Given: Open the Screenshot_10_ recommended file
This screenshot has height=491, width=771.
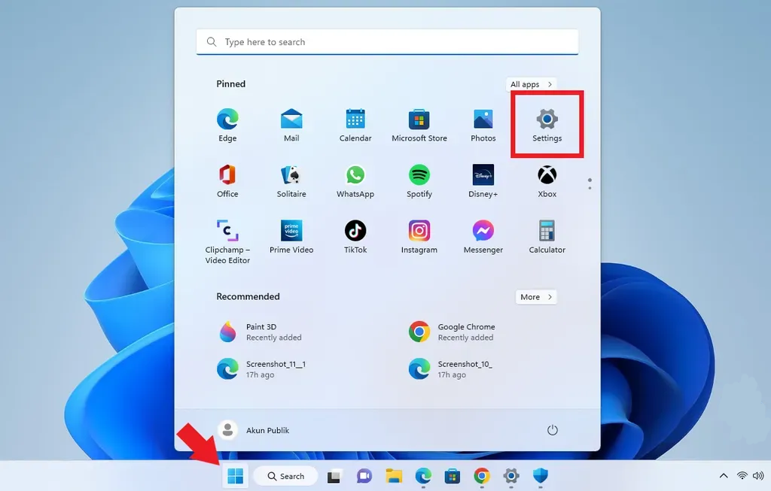Looking at the screenshot, I should pyautogui.click(x=451, y=369).
